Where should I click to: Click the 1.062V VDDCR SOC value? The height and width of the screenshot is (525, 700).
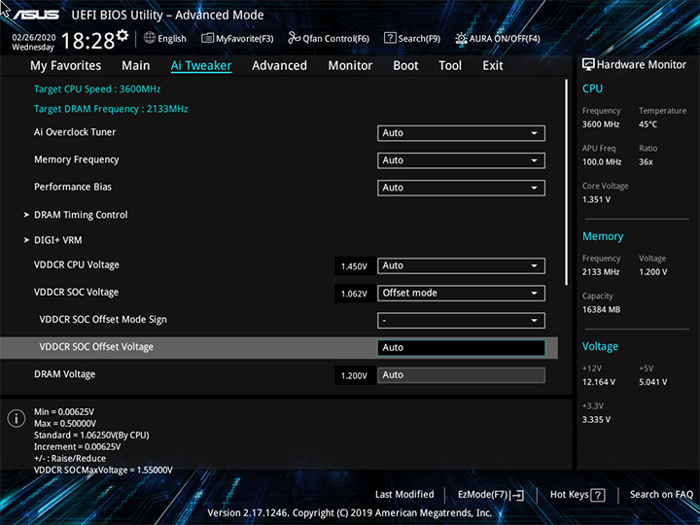pos(354,294)
